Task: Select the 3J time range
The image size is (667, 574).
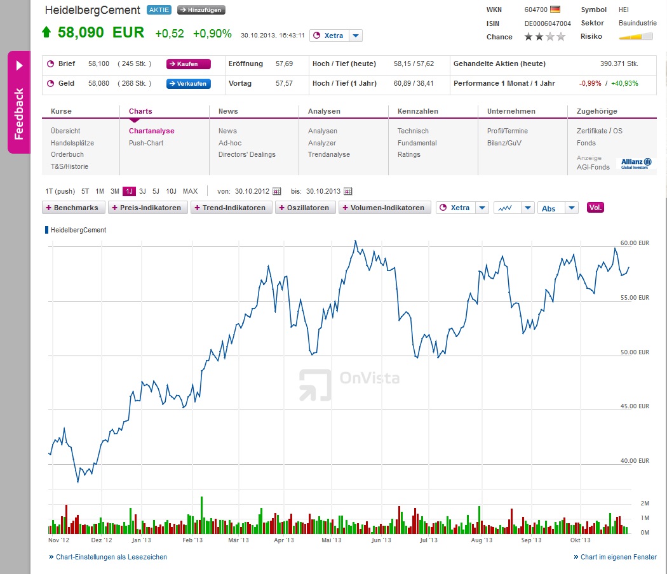Action: click(x=142, y=191)
